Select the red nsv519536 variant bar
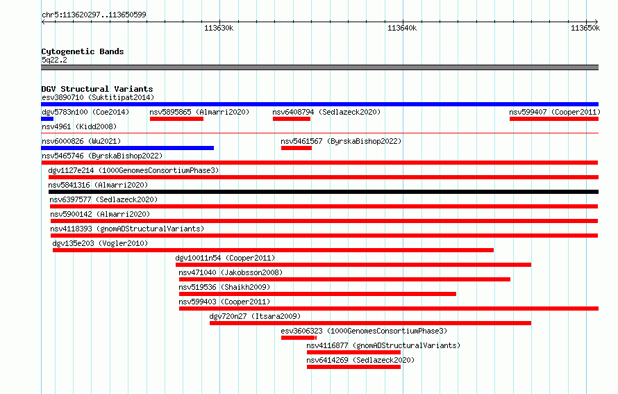This screenshot has height=394, width=618. (317, 294)
